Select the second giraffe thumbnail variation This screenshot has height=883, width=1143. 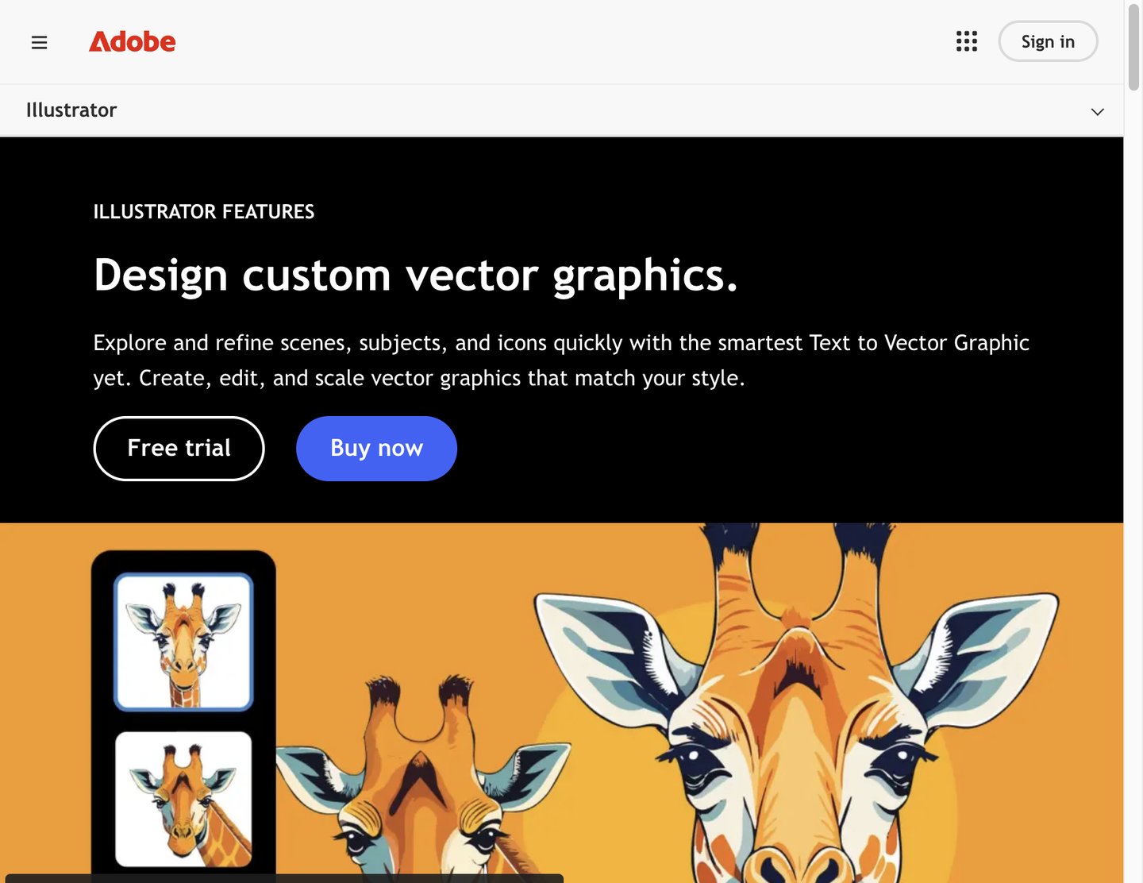[x=183, y=799]
